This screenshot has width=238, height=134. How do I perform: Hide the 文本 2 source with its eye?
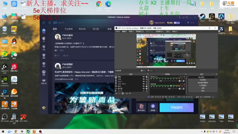(x=144, y=81)
